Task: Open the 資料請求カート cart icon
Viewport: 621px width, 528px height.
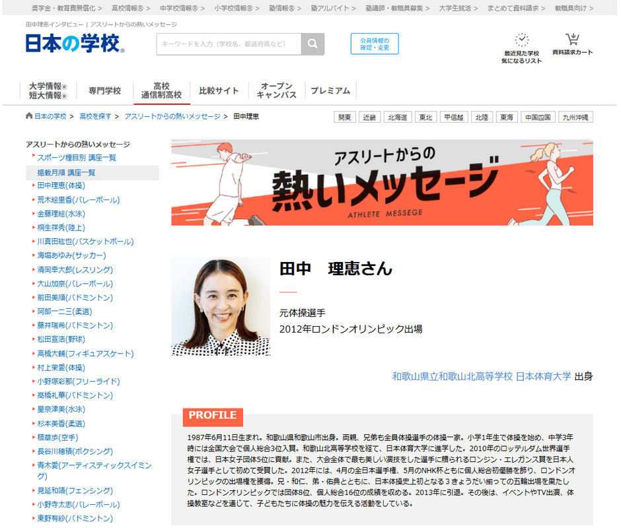Action: tap(572, 40)
